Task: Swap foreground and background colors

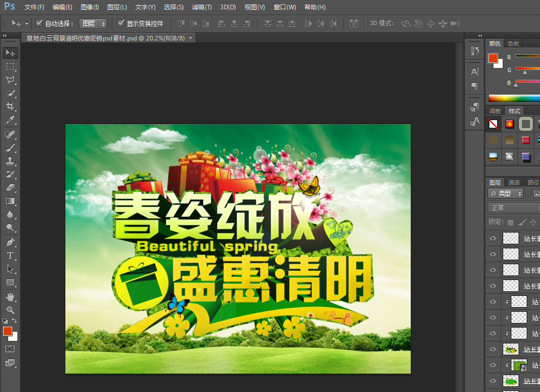Action: 14,320
